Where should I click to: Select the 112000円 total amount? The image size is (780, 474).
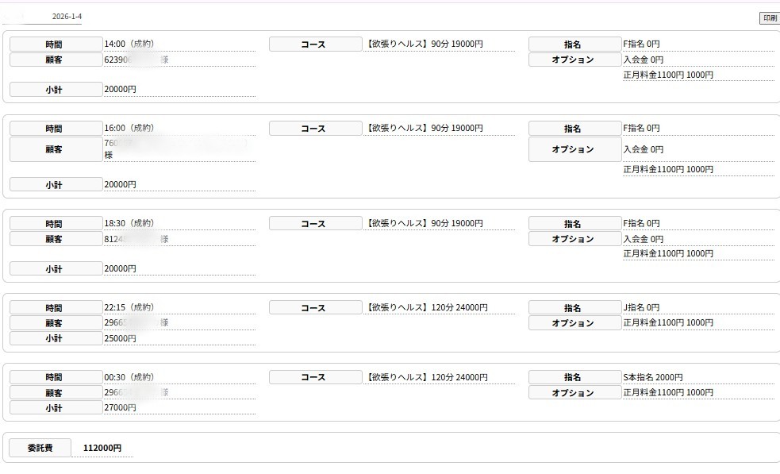point(102,449)
